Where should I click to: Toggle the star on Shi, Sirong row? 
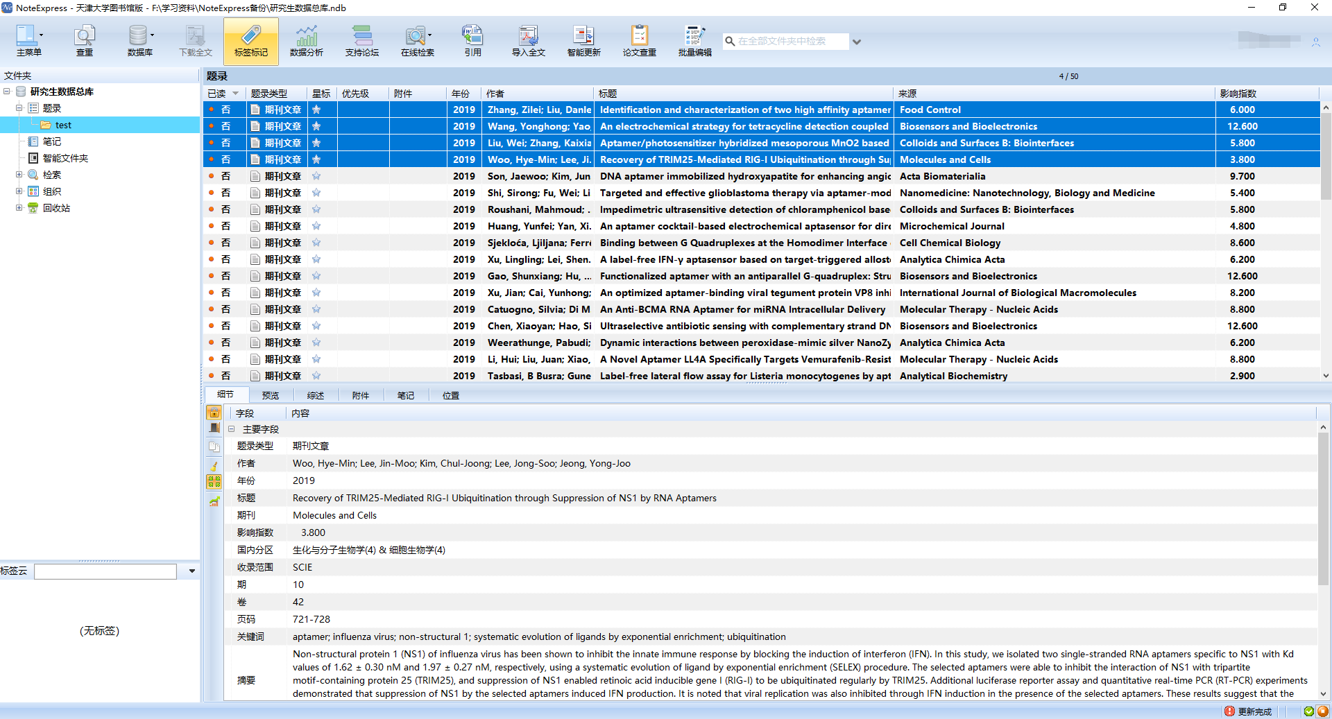[316, 193]
